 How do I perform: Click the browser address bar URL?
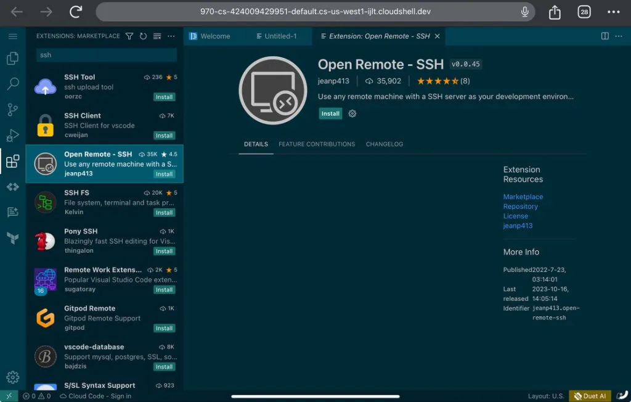[315, 12]
